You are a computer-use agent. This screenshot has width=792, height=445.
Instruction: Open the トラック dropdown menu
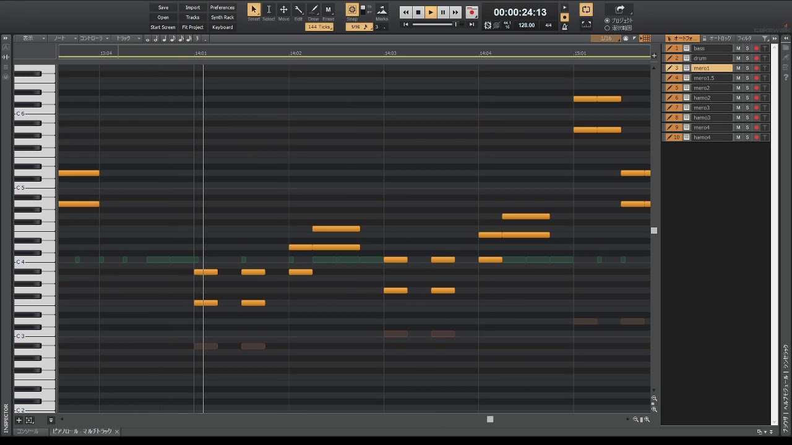tap(127, 38)
